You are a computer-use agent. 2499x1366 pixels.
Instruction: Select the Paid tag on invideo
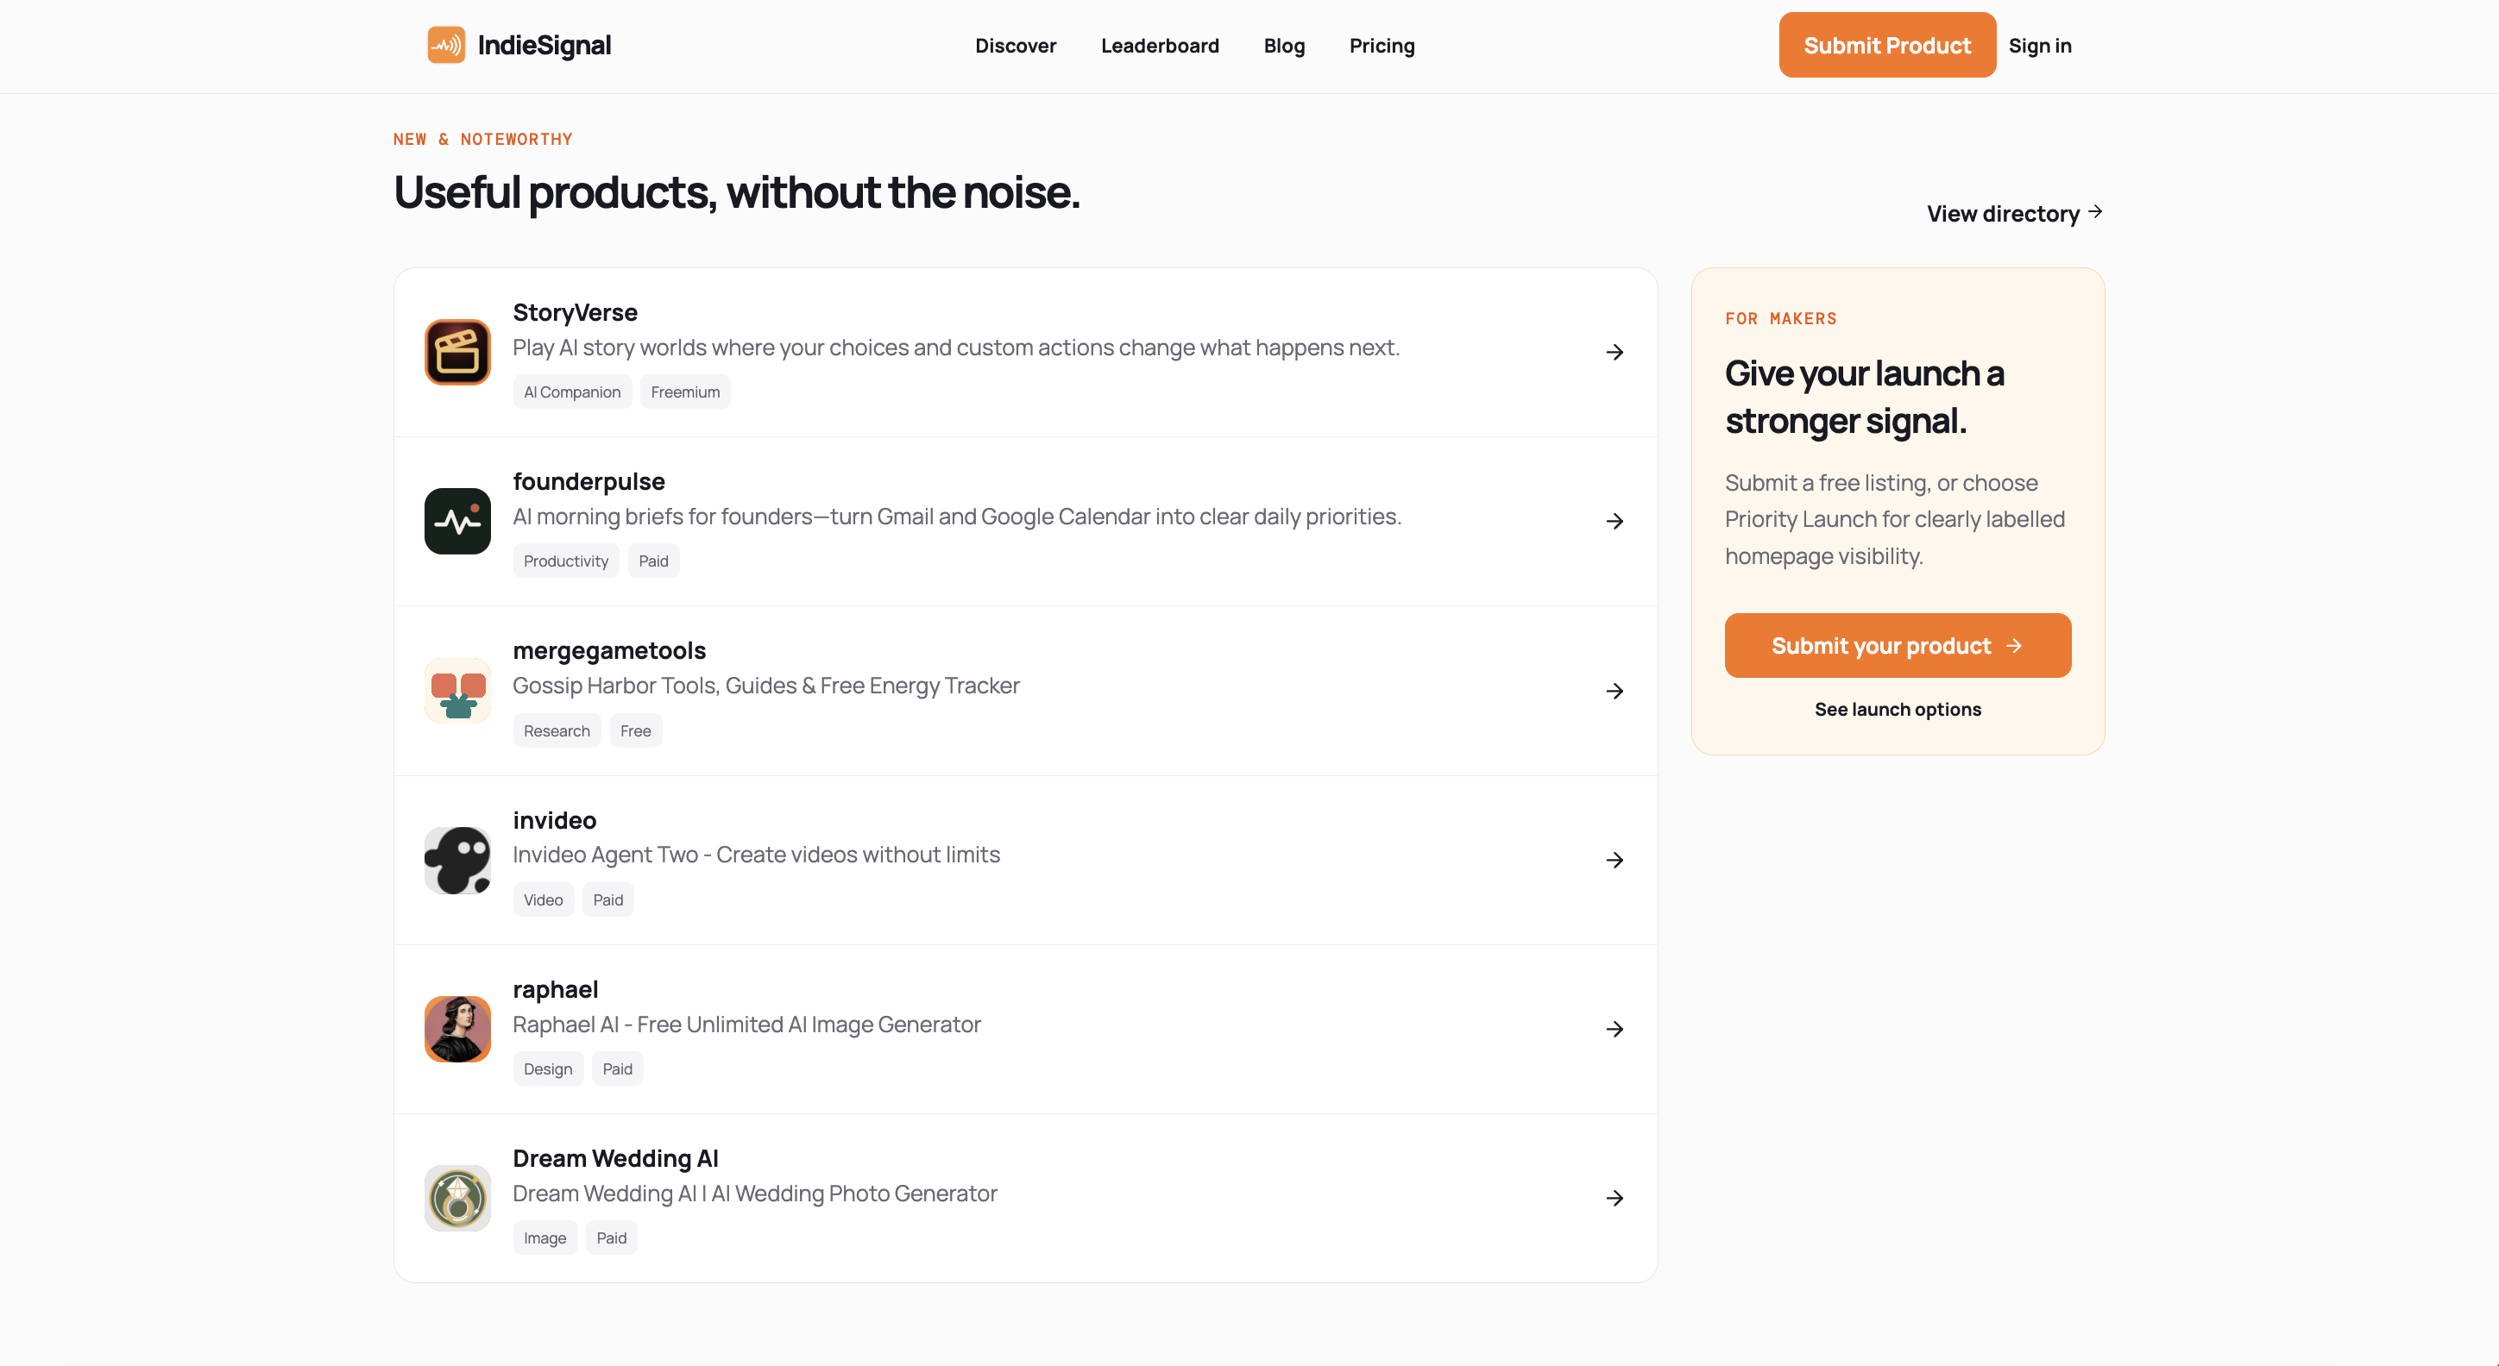pos(608,899)
